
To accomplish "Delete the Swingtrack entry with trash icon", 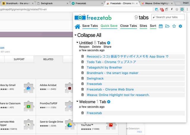I will tap(83, 78).
